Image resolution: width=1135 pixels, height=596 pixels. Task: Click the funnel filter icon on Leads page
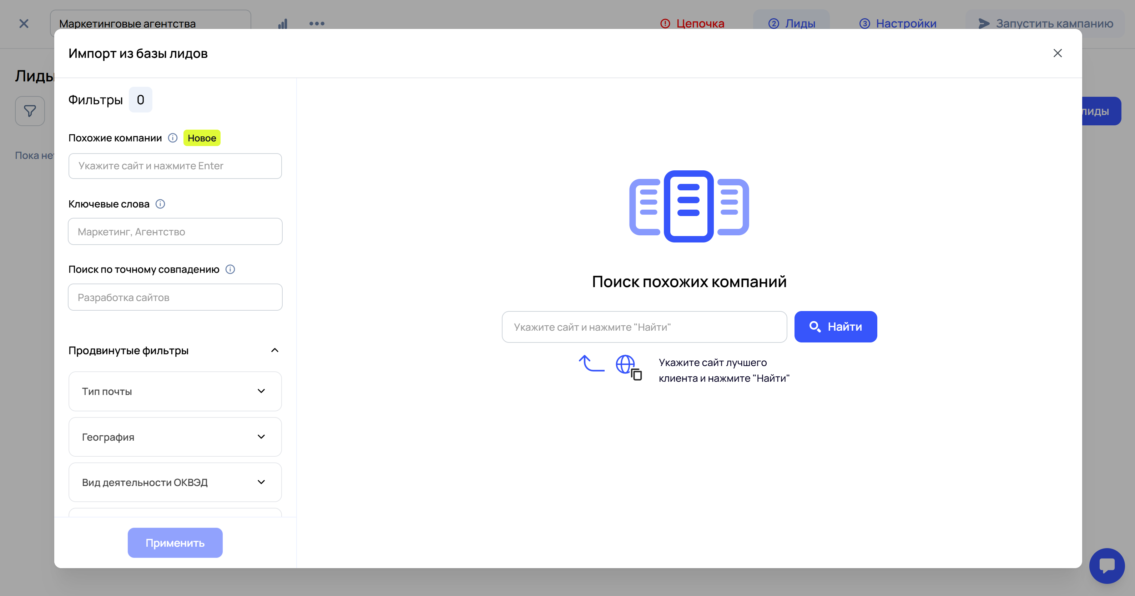click(x=30, y=111)
